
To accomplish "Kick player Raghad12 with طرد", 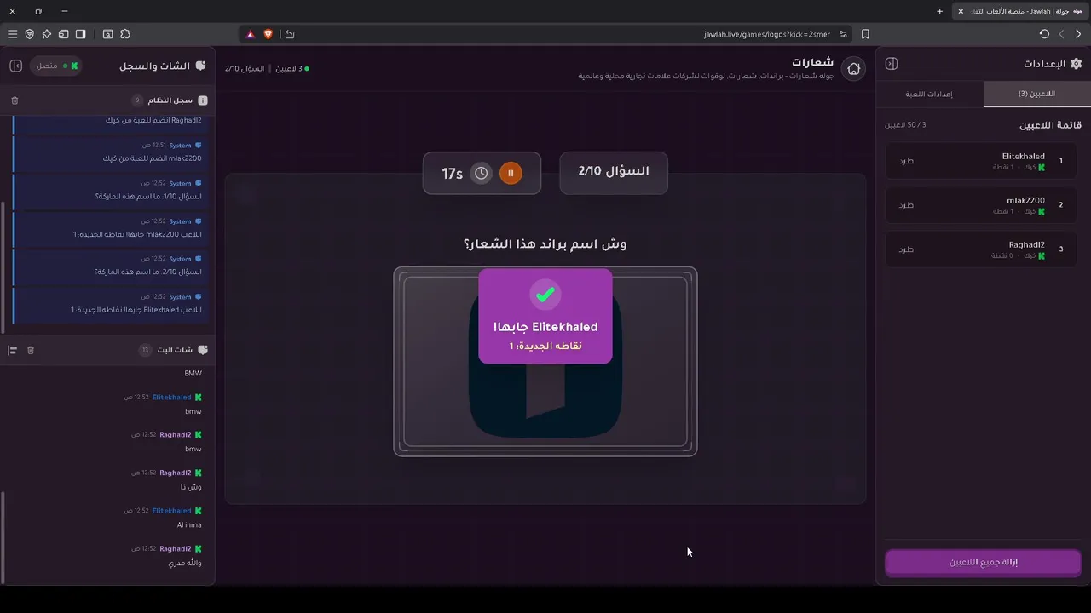I will pos(905,249).
